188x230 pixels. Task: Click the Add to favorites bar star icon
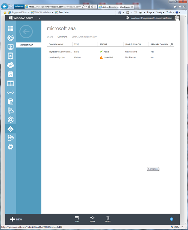click(x=5, y=12)
